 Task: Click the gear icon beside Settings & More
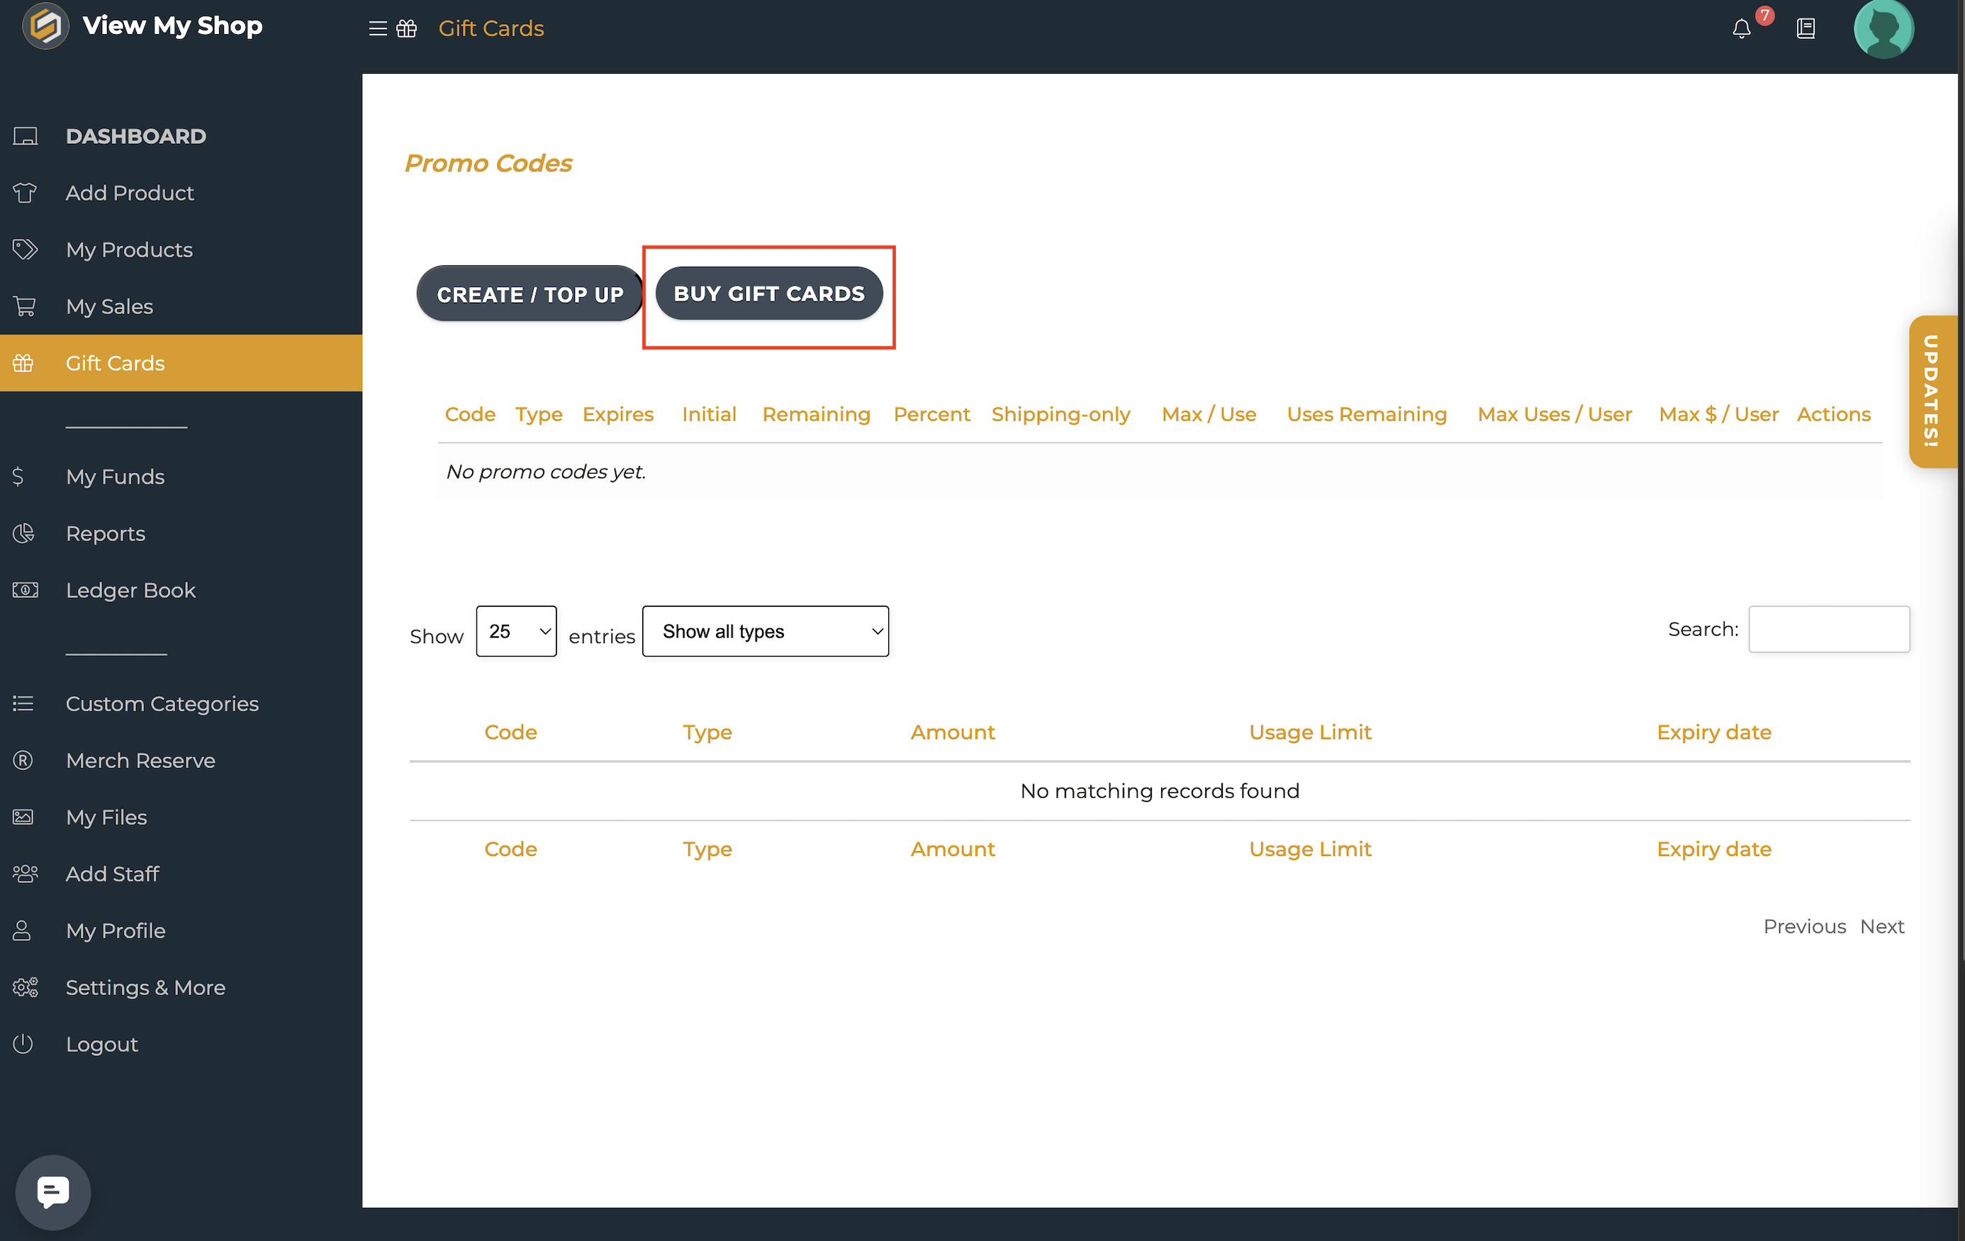[x=25, y=987]
